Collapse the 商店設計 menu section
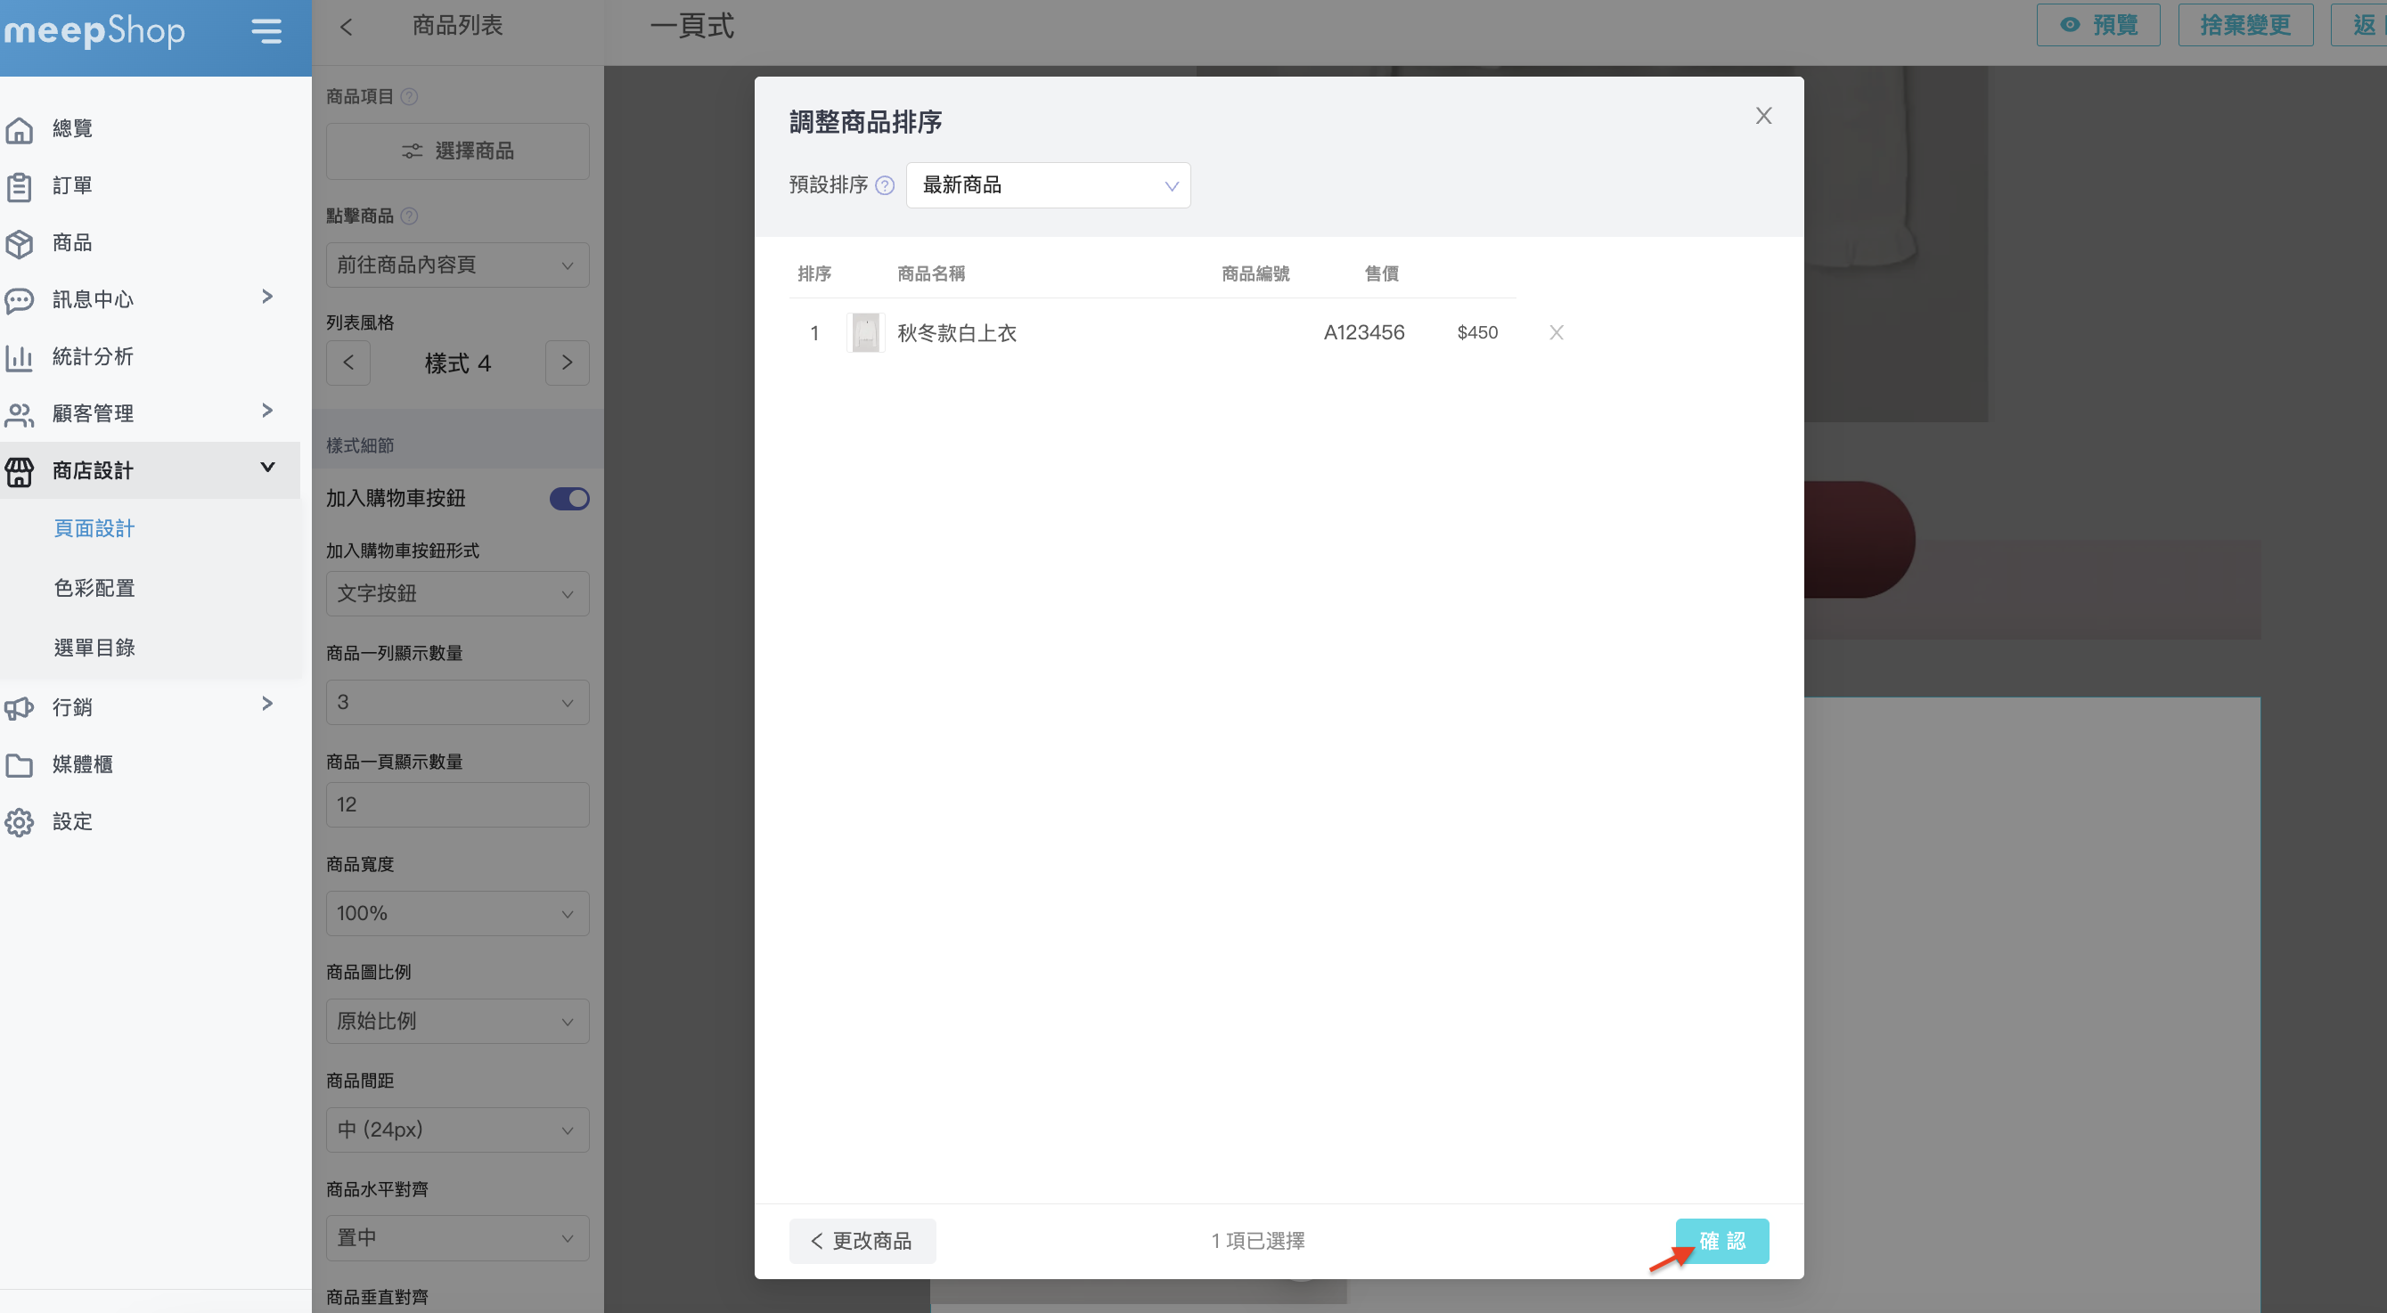The height and width of the screenshot is (1313, 2387). click(267, 467)
